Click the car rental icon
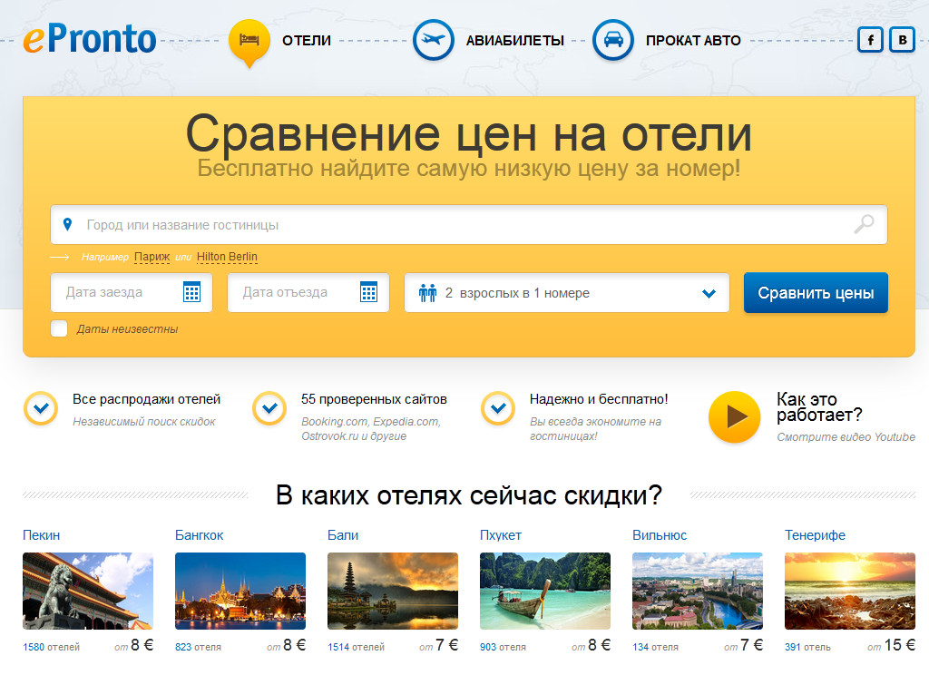This screenshot has height=675, width=929. point(612,41)
